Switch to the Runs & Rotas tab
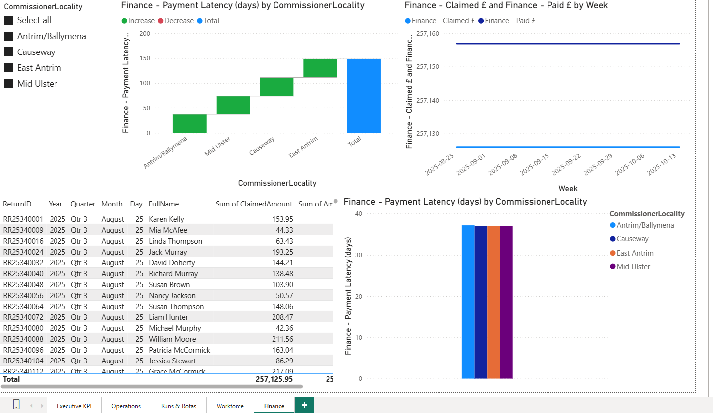 [x=178, y=405]
